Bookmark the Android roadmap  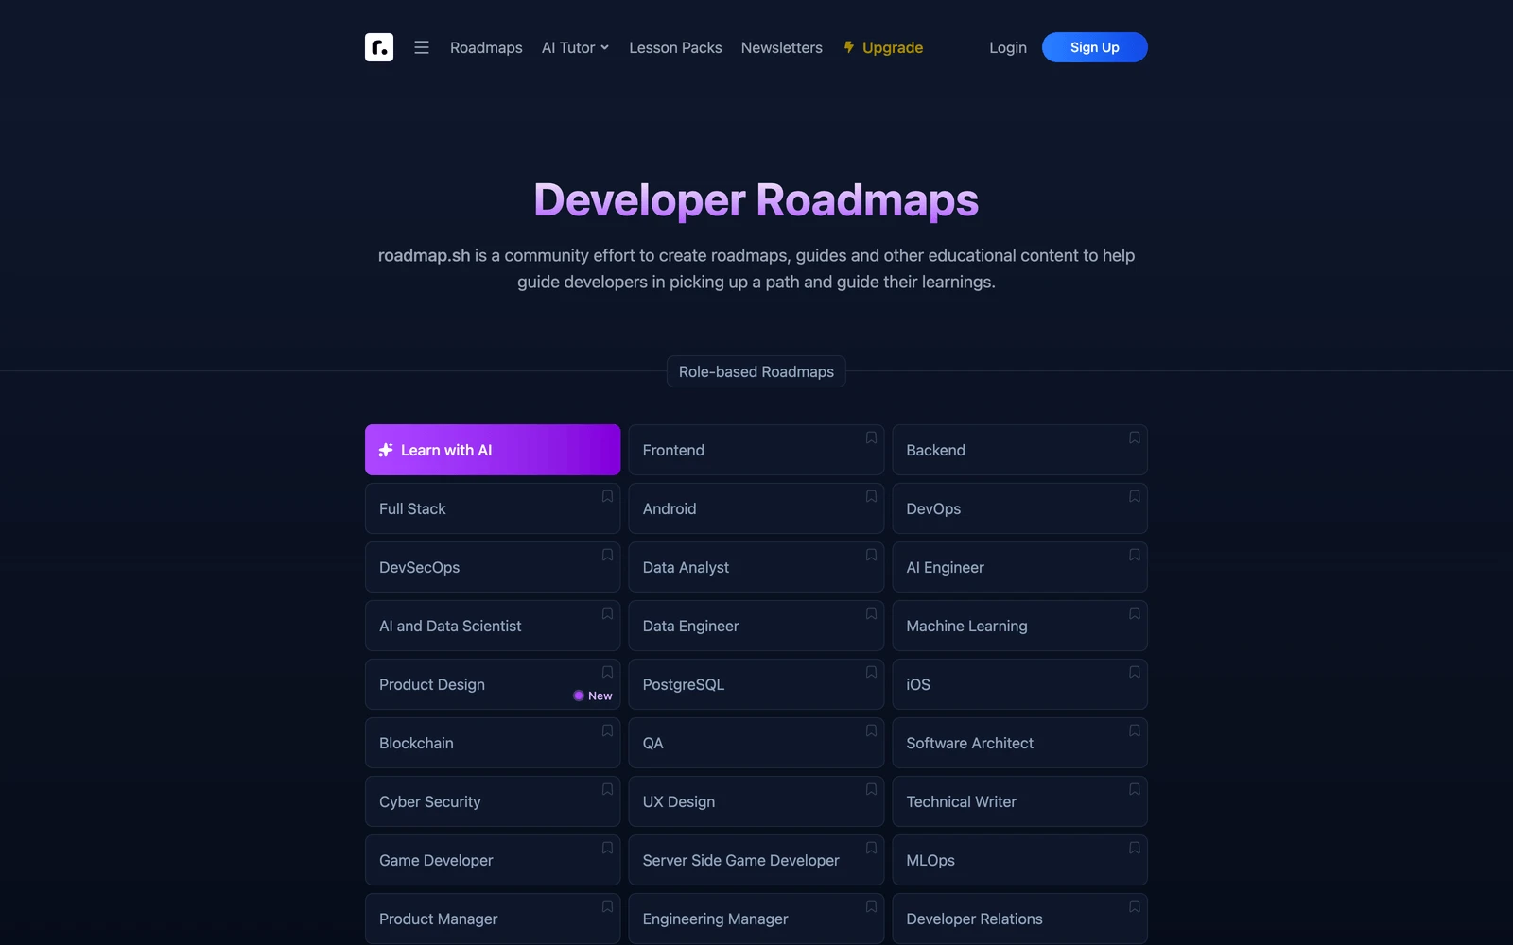tap(871, 496)
